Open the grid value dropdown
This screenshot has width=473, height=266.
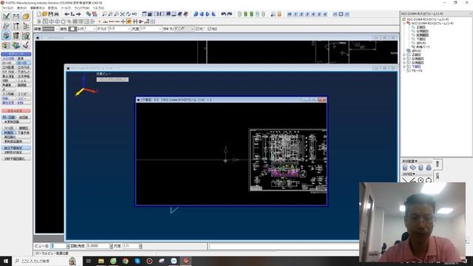pos(129,29)
